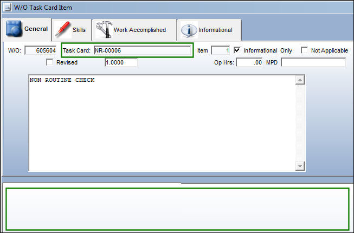Viewport: 354px width, 233px height.
Task: Open the Informational tab label
Action: [x=215, y=30]
